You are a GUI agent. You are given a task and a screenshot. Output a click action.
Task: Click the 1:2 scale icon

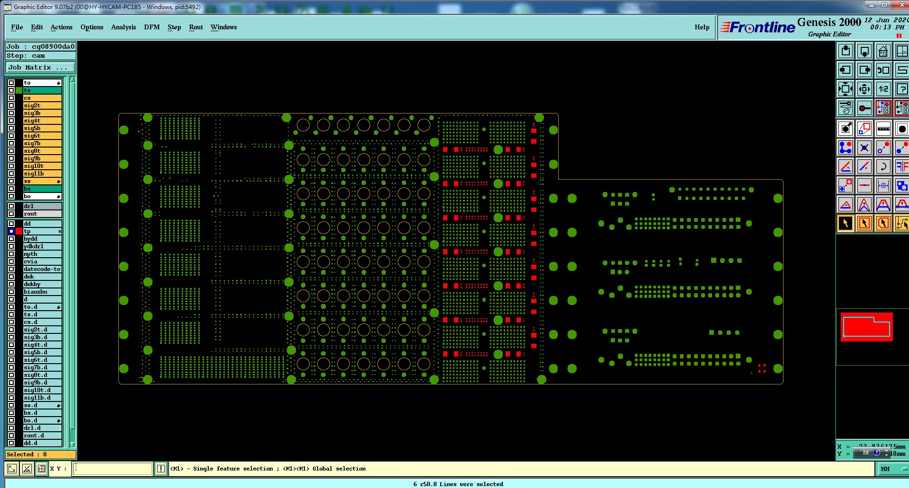(883, 89)
